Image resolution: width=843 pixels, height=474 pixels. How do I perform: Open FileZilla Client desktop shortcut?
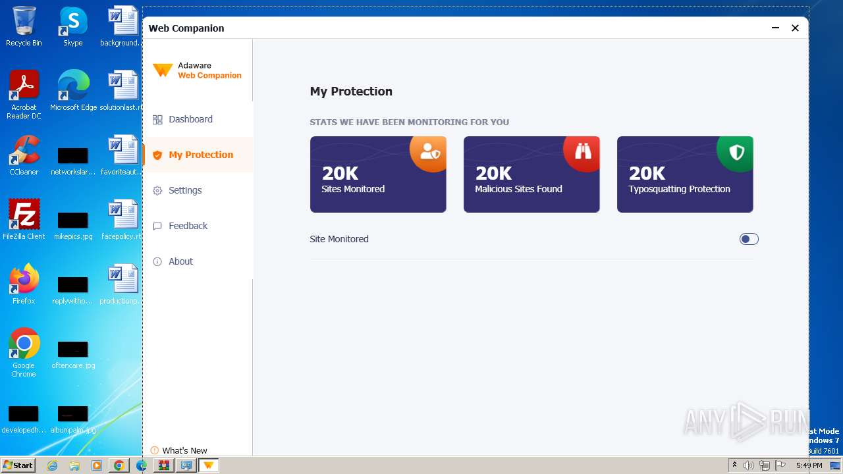[x=24, y=220]
